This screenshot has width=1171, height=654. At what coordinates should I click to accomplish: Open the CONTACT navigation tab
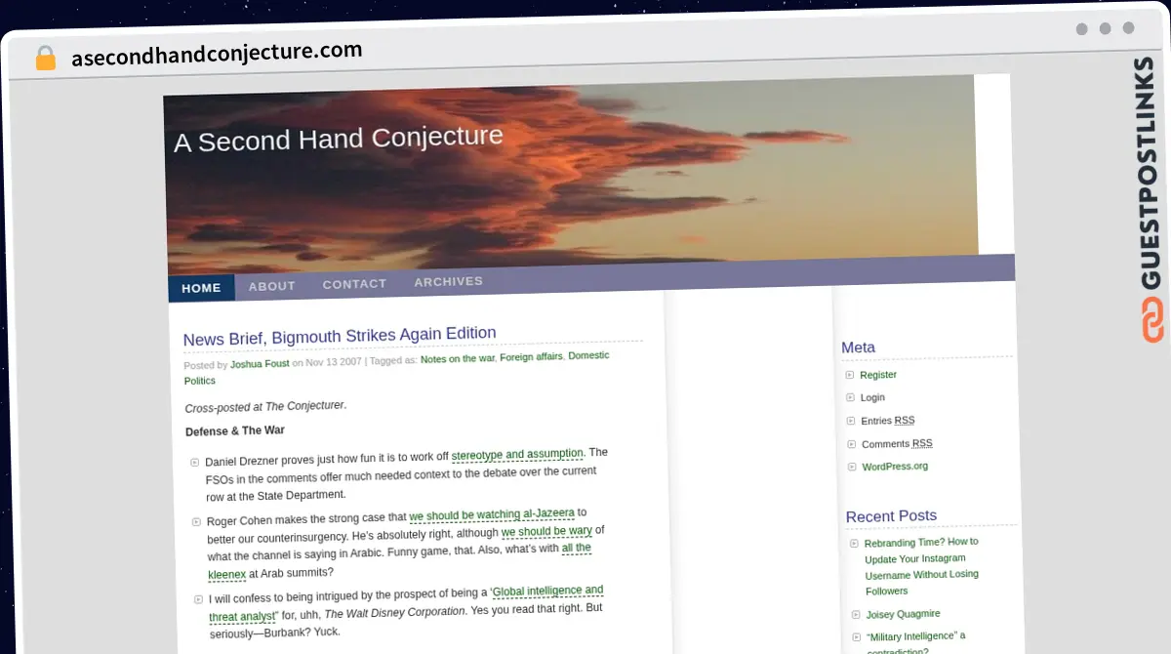pos(354,284)
